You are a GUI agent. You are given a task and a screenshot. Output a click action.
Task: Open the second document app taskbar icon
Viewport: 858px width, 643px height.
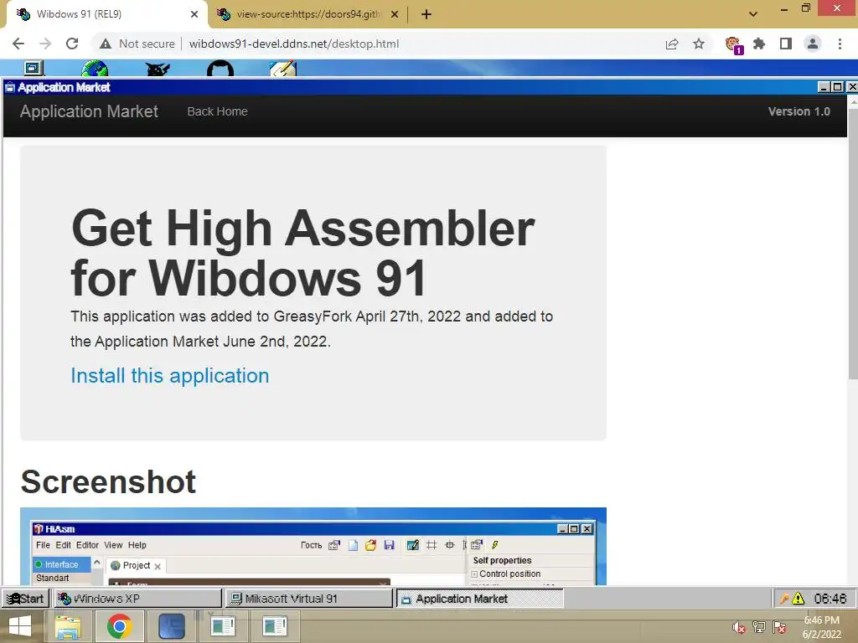coord(275,626)
